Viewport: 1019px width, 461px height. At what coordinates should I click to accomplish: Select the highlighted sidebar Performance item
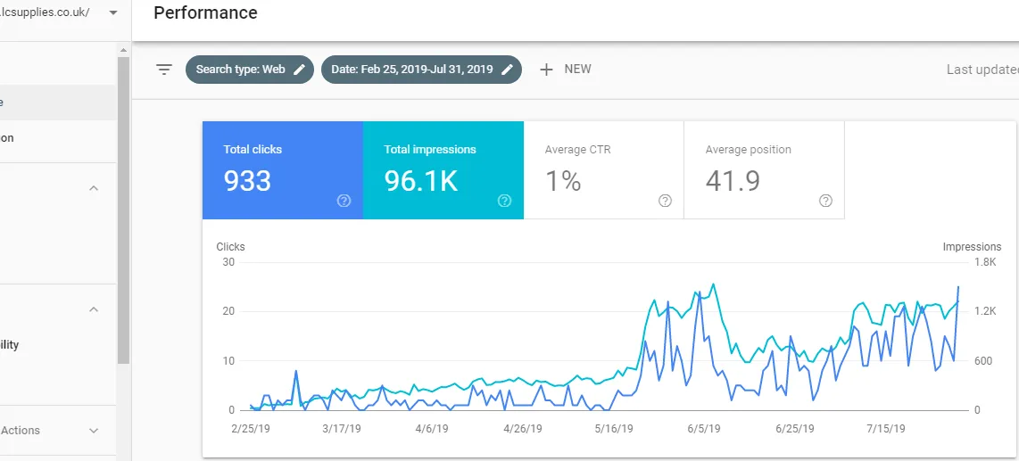58,102
